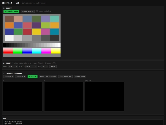The width and height of the screenshot is (166, 125).
Task: Click the Load baseline button
Action: click(65, 77)
